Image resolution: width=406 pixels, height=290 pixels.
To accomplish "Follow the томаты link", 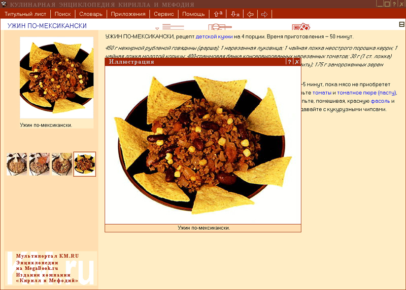I will pyautogui.click(x=322, y=93).
